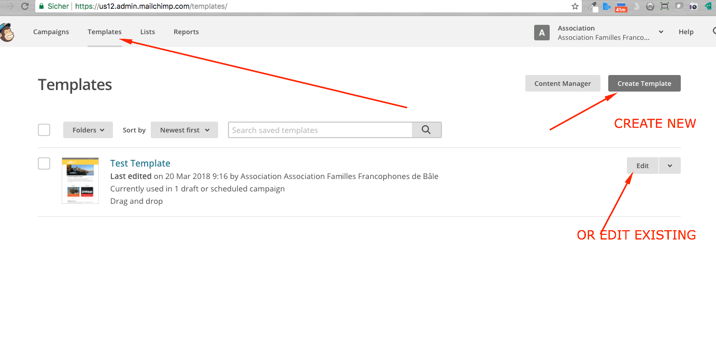Switch to the Lists tab
Screen dimensions: 716x343
pyautogui.click(x=148, y=32)
